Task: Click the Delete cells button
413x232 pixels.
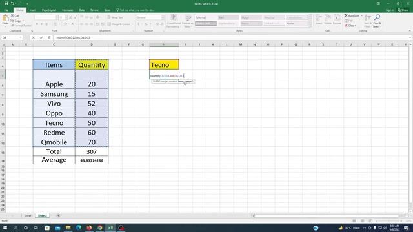Action: (x=328, y=20)
